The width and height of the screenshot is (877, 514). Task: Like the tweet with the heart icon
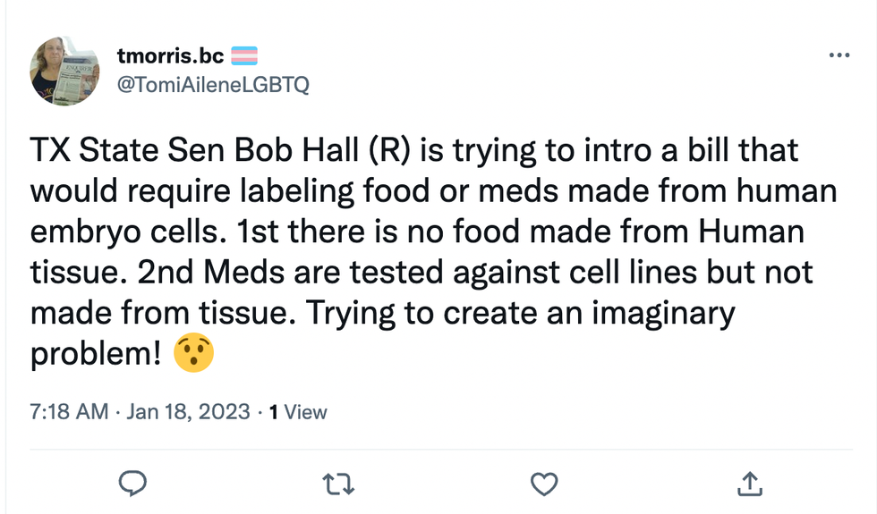tap(543, 484)
